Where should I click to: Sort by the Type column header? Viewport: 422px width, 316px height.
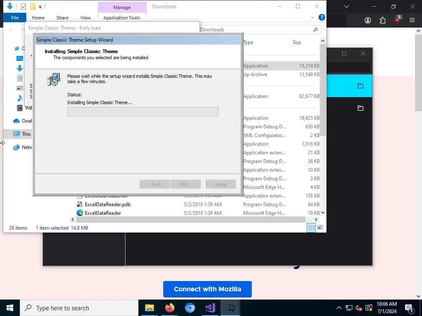pyautogui.click(x=248, y=42)
